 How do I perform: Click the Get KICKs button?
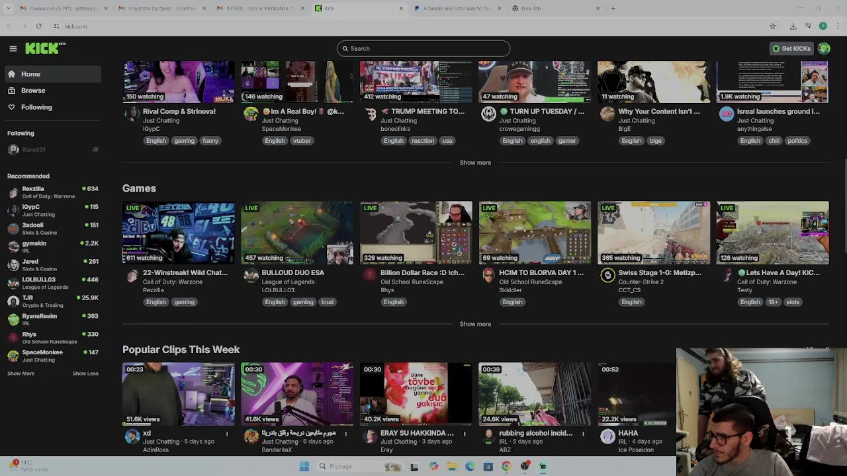click(791, 48)
